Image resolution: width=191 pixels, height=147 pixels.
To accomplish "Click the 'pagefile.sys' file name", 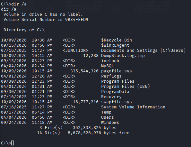I will tap(117, 71).
